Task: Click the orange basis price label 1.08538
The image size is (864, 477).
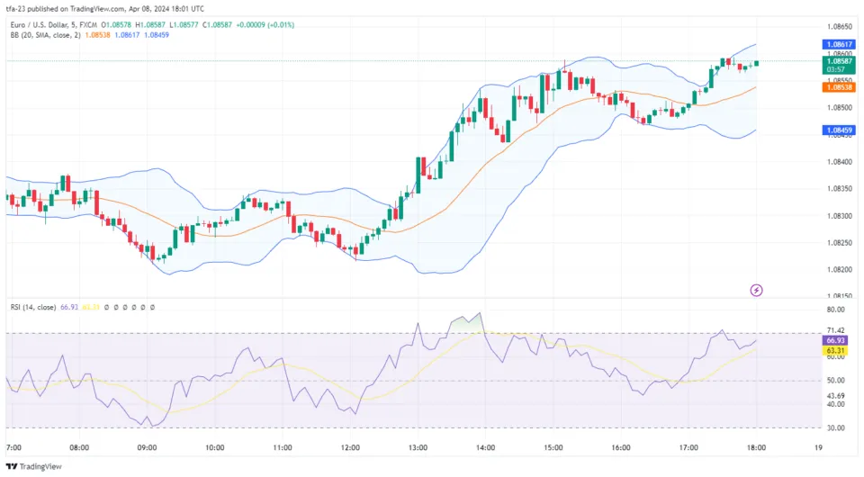Action: click(x=838, y=87)
